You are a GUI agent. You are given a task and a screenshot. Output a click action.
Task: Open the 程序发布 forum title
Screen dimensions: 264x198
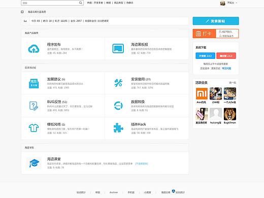[x=54, y=45]
